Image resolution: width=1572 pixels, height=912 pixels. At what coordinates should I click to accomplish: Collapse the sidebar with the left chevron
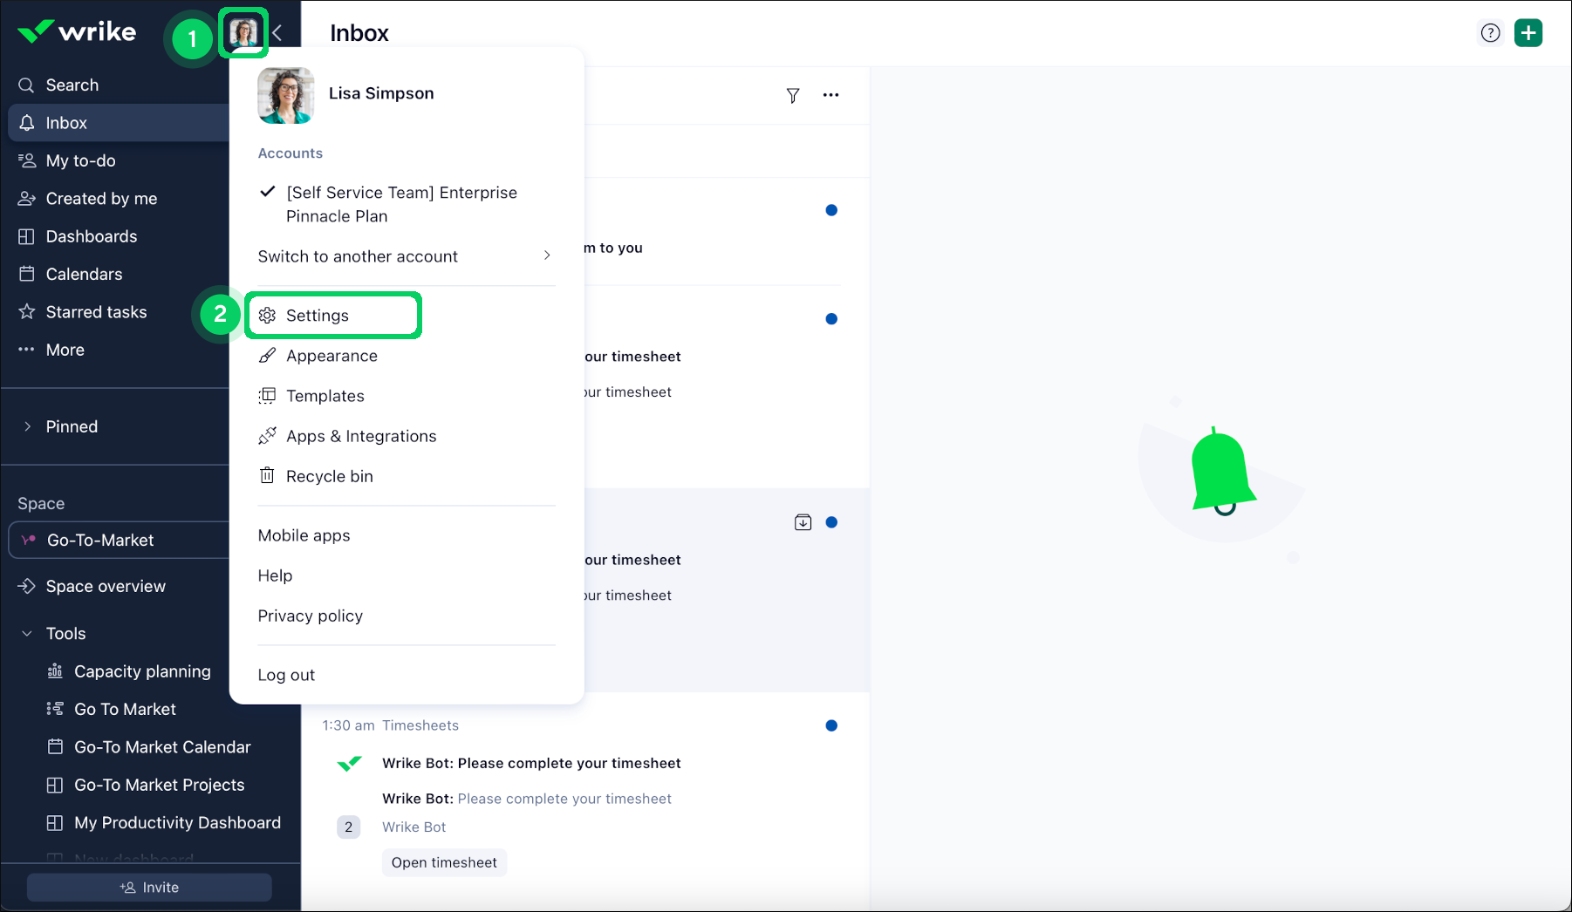tap(277, 33)
